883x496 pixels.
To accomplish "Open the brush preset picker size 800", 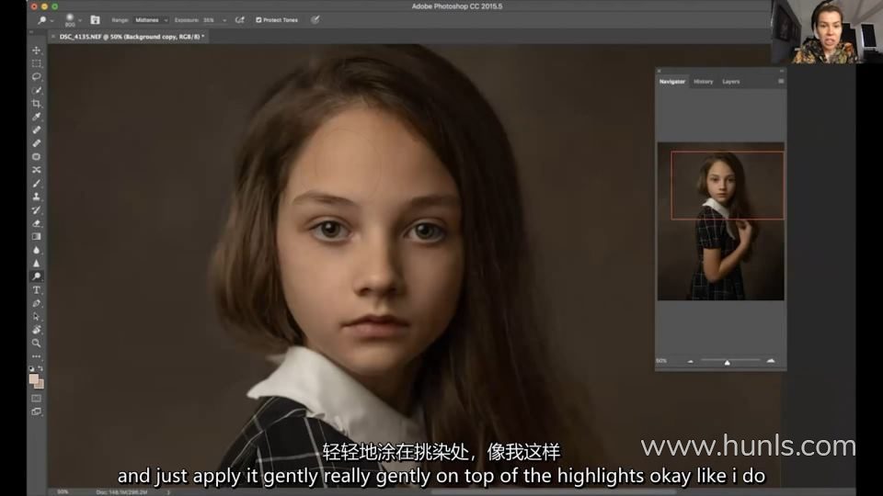I will 72,20.
